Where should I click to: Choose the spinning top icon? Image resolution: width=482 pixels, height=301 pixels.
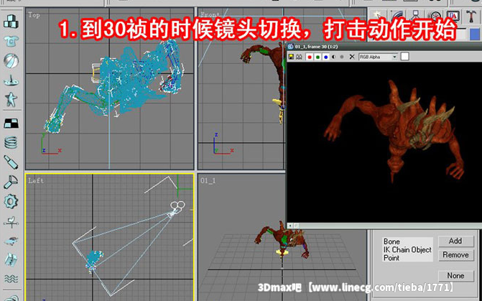click(x=11, y=80)
